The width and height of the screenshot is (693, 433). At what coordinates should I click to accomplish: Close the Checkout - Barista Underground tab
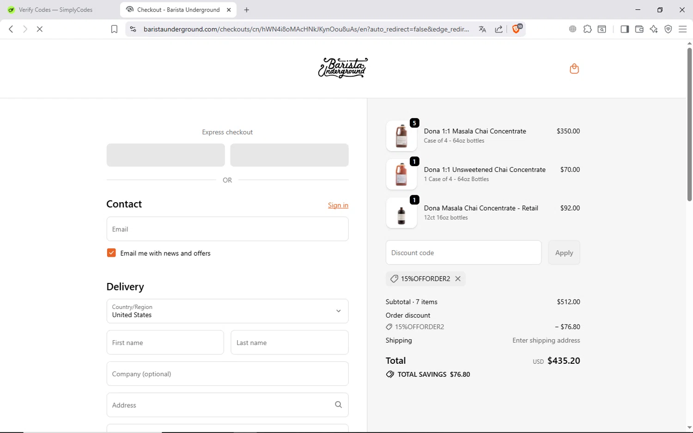pyautogui.click(x=229, y=10)
